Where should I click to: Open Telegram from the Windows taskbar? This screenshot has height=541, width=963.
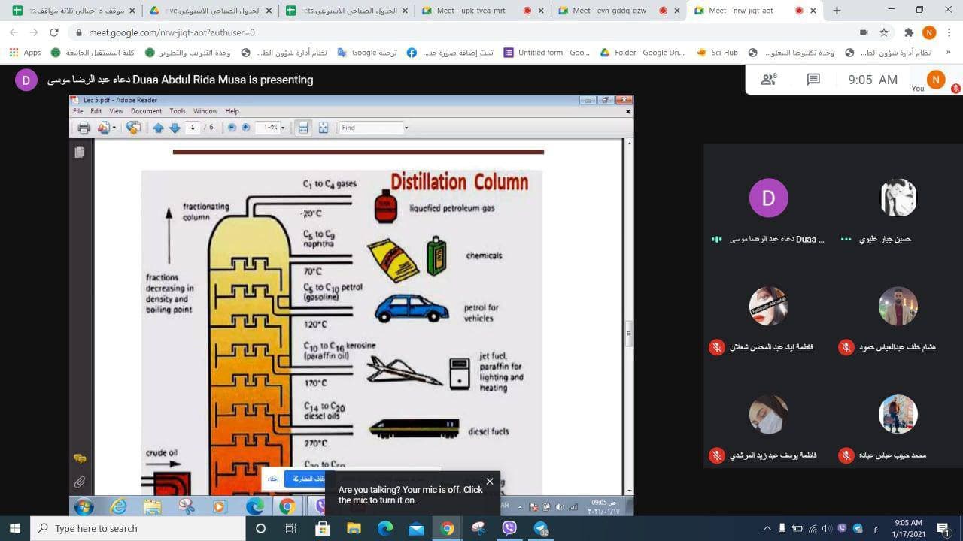click(542, 528)
